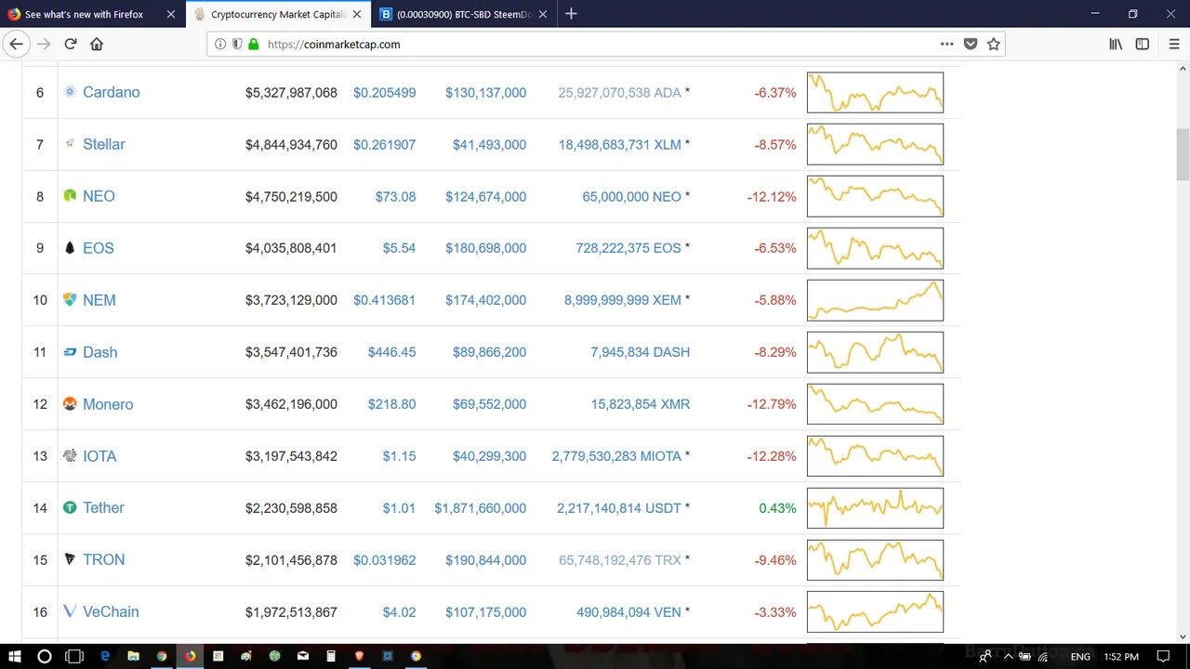Click NEO price $73.08
The width and height of the screenshot is (1190, 669).
click(x=395, y=197)
